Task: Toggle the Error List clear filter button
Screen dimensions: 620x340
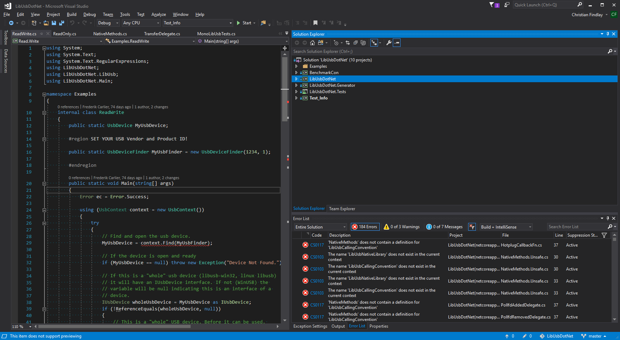Action: pos(472,227)
